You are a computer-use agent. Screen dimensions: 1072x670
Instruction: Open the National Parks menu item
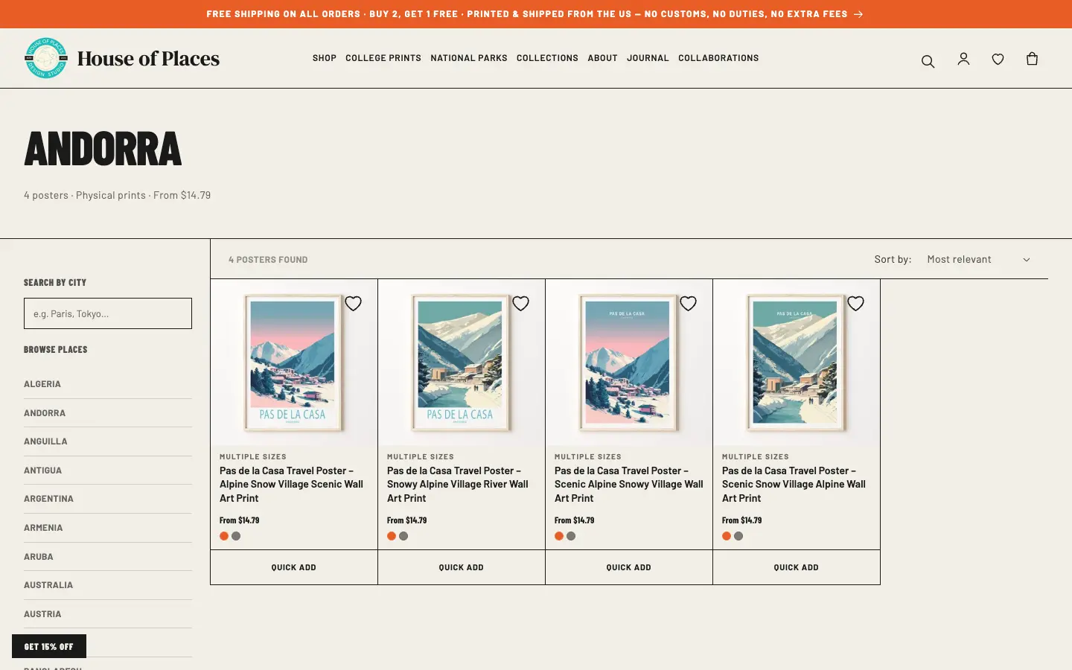[x=469, y=58]
